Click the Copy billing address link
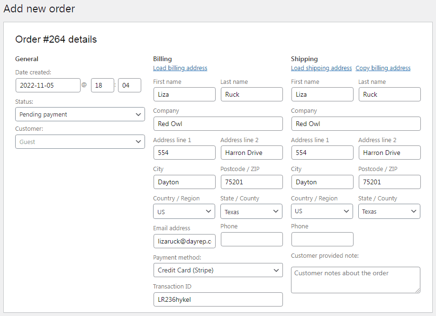The image size is (436, 316). tap(383, 68)
